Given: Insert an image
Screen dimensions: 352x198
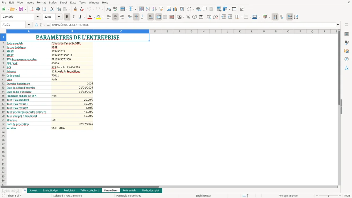Looking at the screenshot, I should coord(169,9).
